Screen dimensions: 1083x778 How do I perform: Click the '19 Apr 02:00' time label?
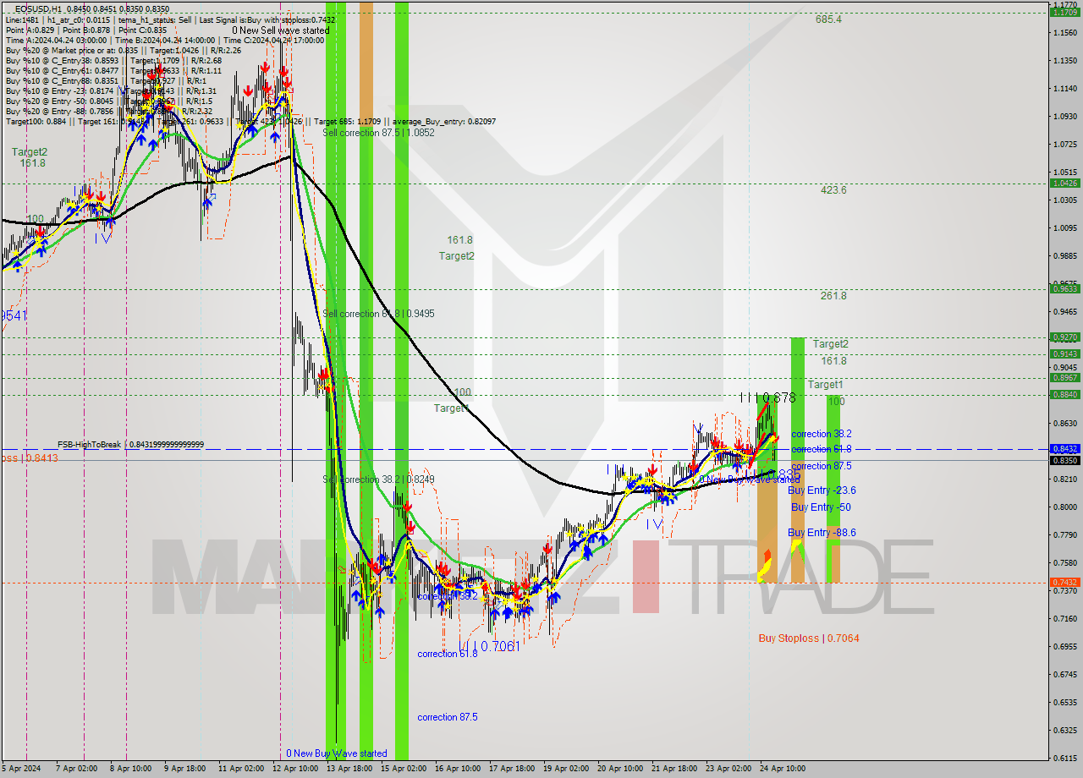[565, 769]
